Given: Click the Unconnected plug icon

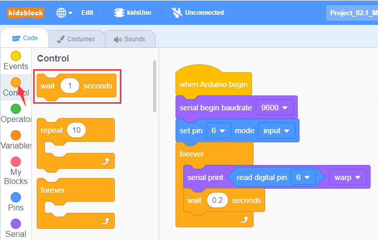Looking at the screenshot, I should tap(177, 13).
